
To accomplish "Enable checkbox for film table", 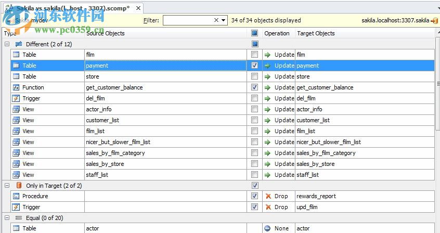I will click(x=254, y=55).
